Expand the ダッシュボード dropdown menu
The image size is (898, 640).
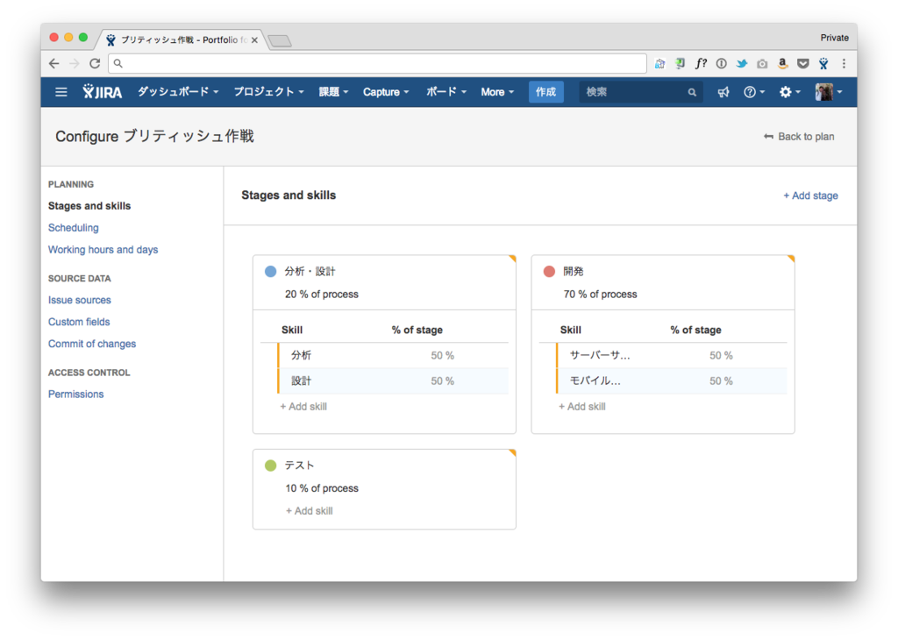[x=178, y=91]
